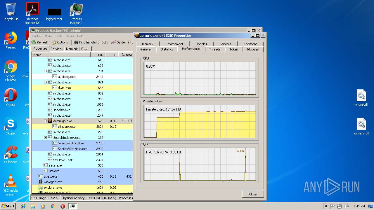Click the Refresh toolbar icon in Process Hacker

point(34,42)
